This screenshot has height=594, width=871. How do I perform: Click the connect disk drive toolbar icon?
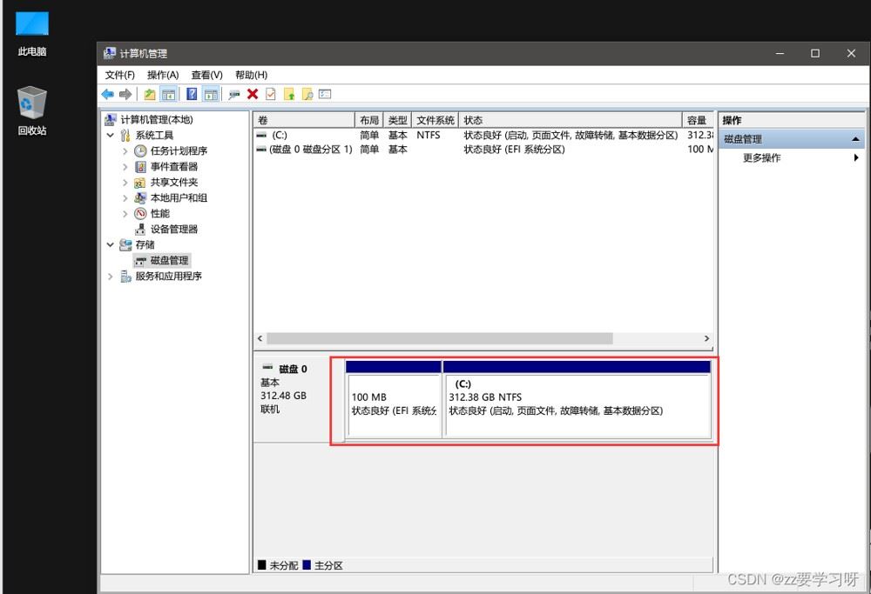(x=234, y=94)
